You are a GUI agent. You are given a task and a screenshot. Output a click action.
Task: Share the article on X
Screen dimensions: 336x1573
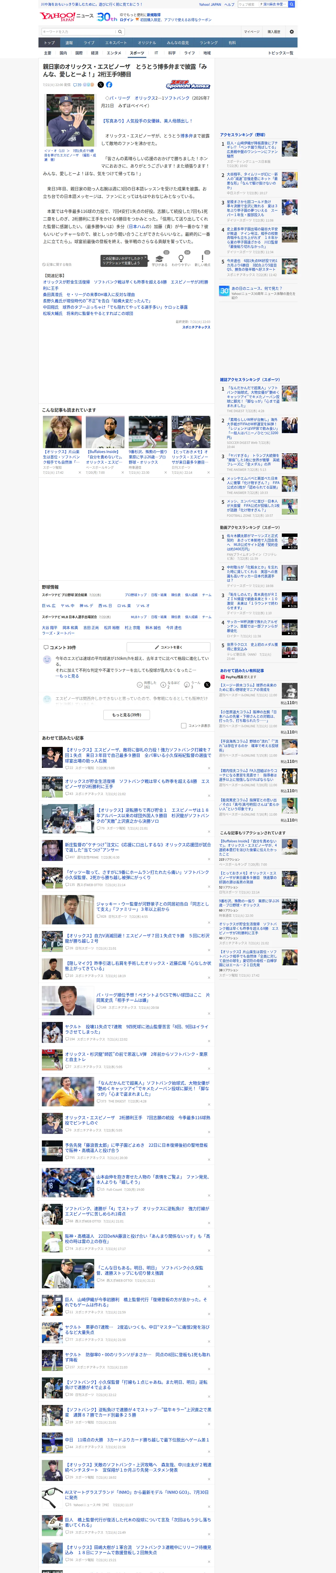point(101,85)
